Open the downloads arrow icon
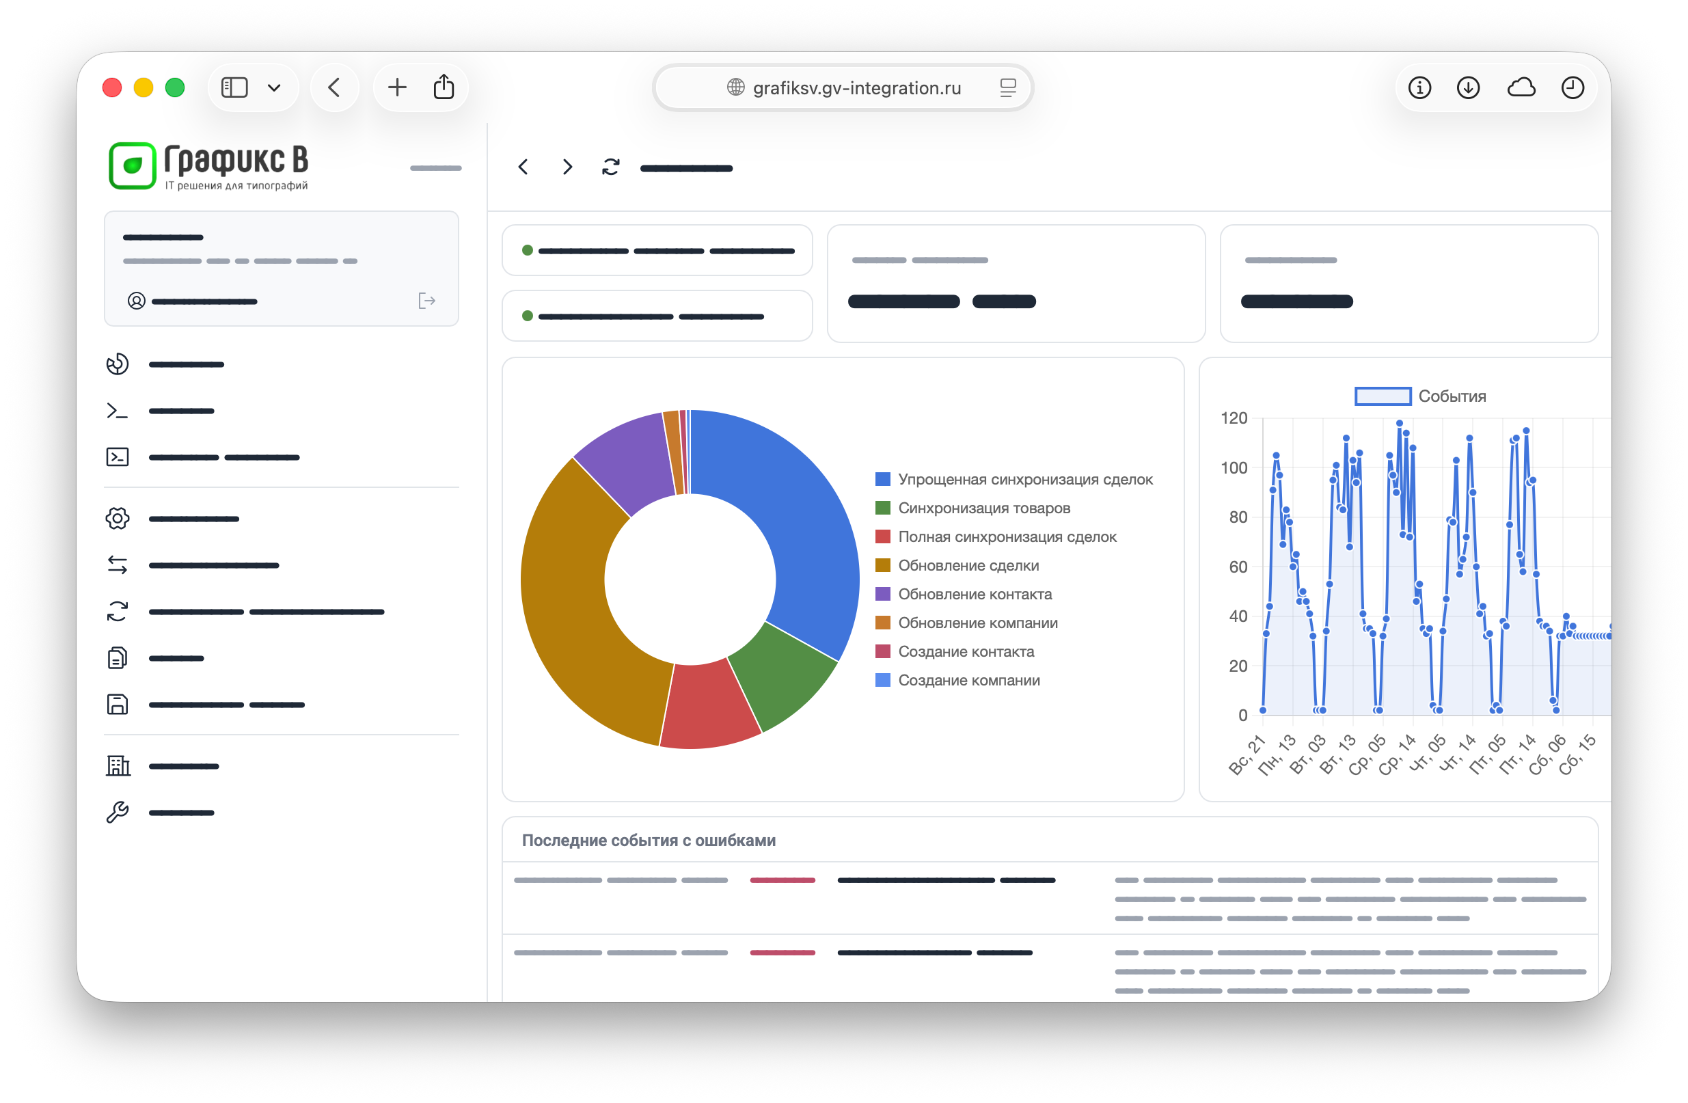Viewport: 1688px width, 1103px height. click(x=1468, y=87)
